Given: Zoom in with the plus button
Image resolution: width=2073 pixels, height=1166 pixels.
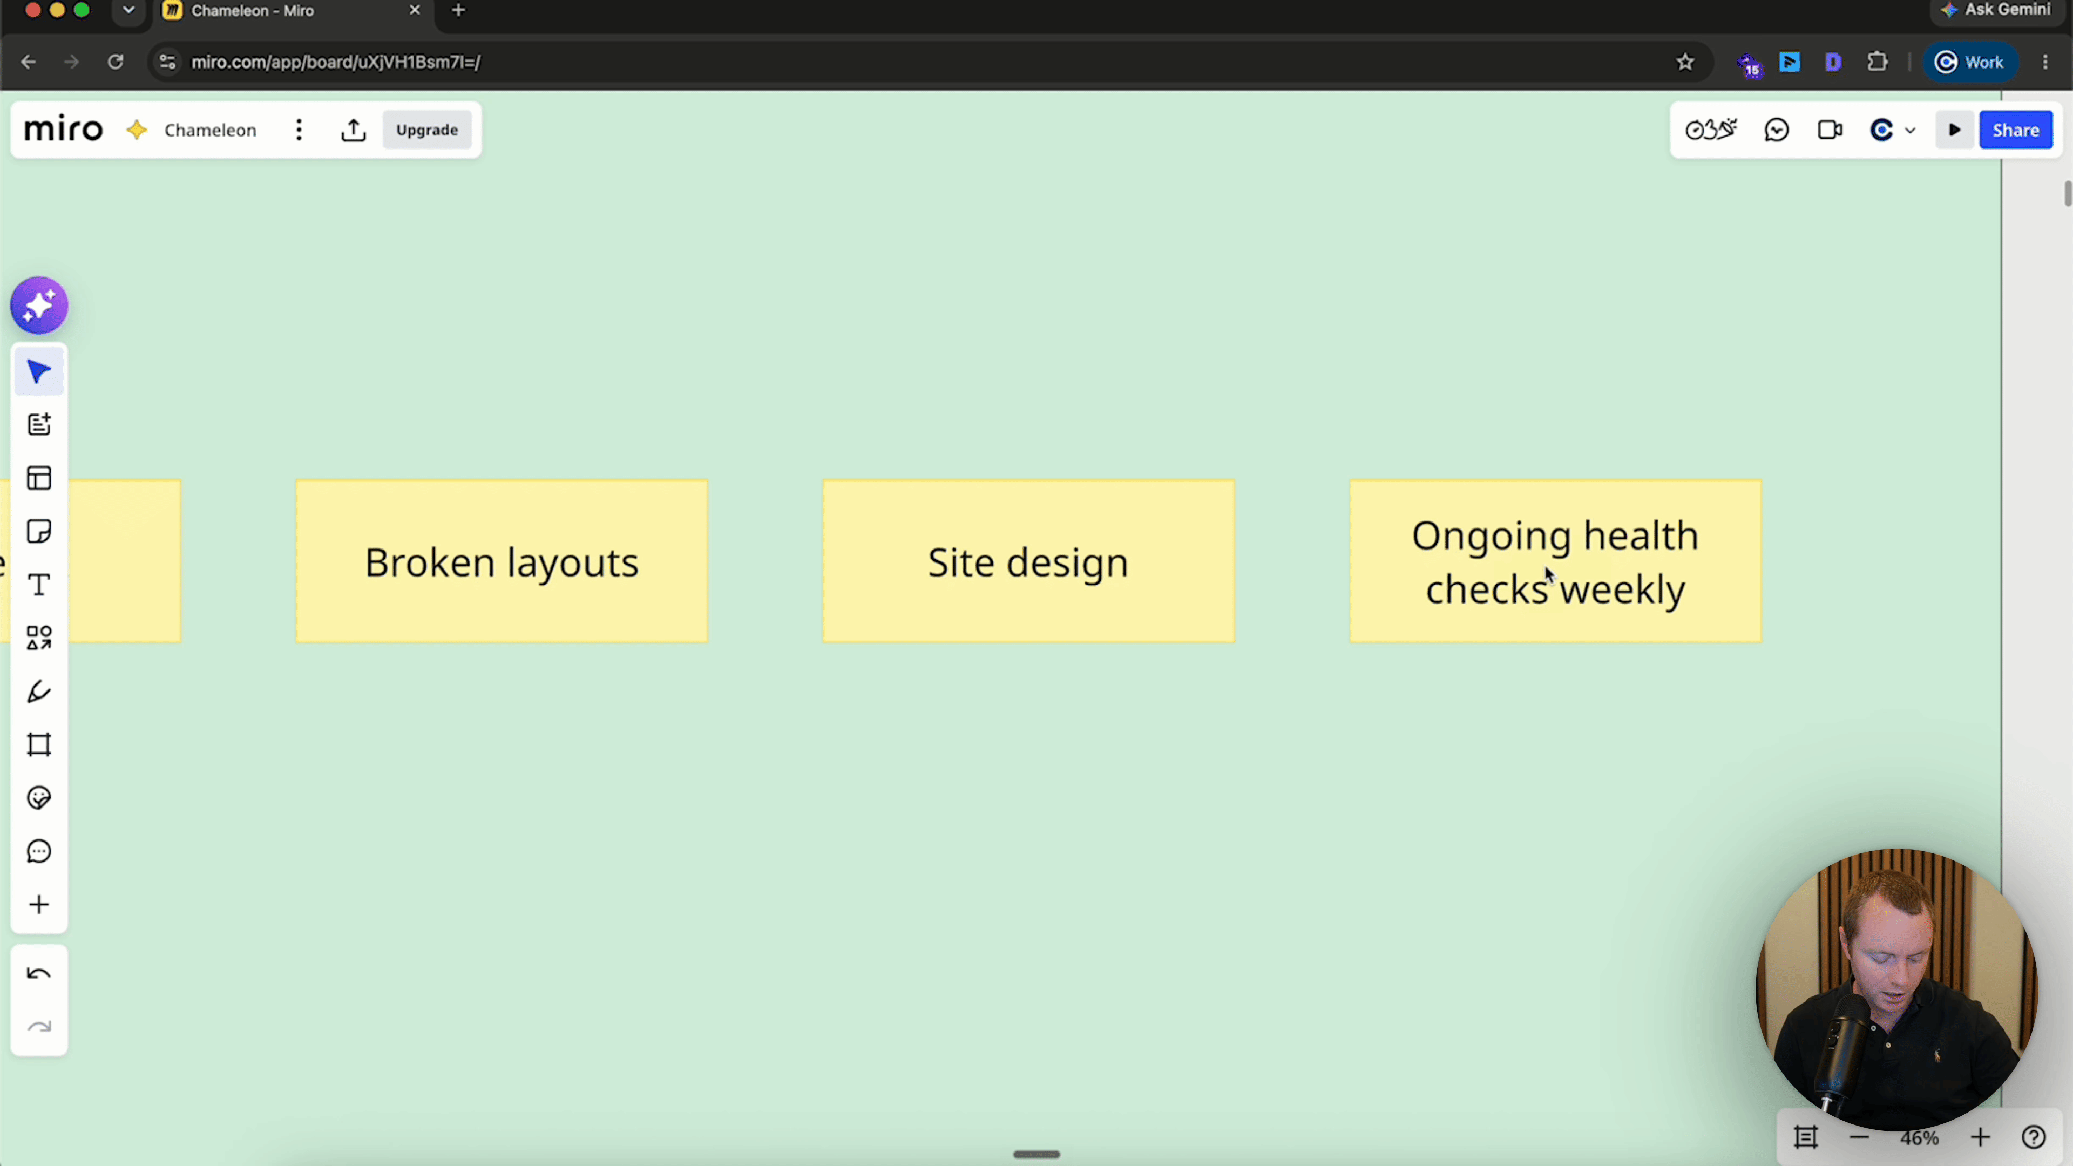Looking at the screenshot, I should click(1981, 1138).
